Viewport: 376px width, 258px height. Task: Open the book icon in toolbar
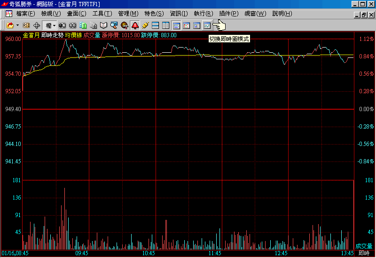pos(103,25)
